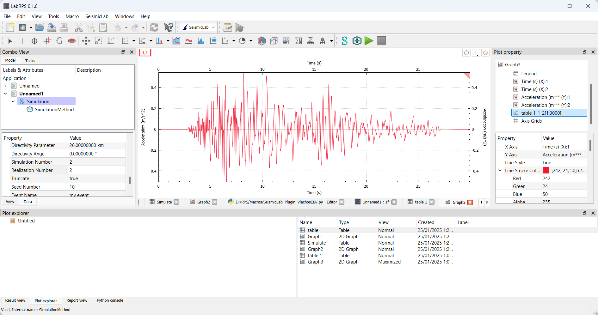Click the green Run simulation play button
The height and width of the screenshot is (315, 598).
369,41
